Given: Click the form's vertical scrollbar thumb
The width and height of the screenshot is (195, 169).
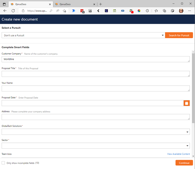Looking at the screenshot, I should 193,88.
